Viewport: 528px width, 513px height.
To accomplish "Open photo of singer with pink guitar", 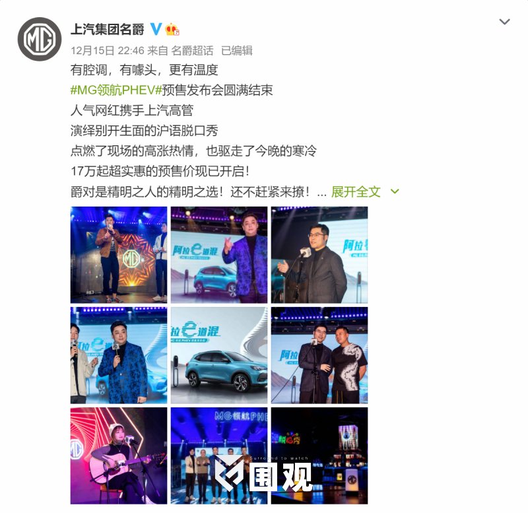I will [x=119, y=456].
